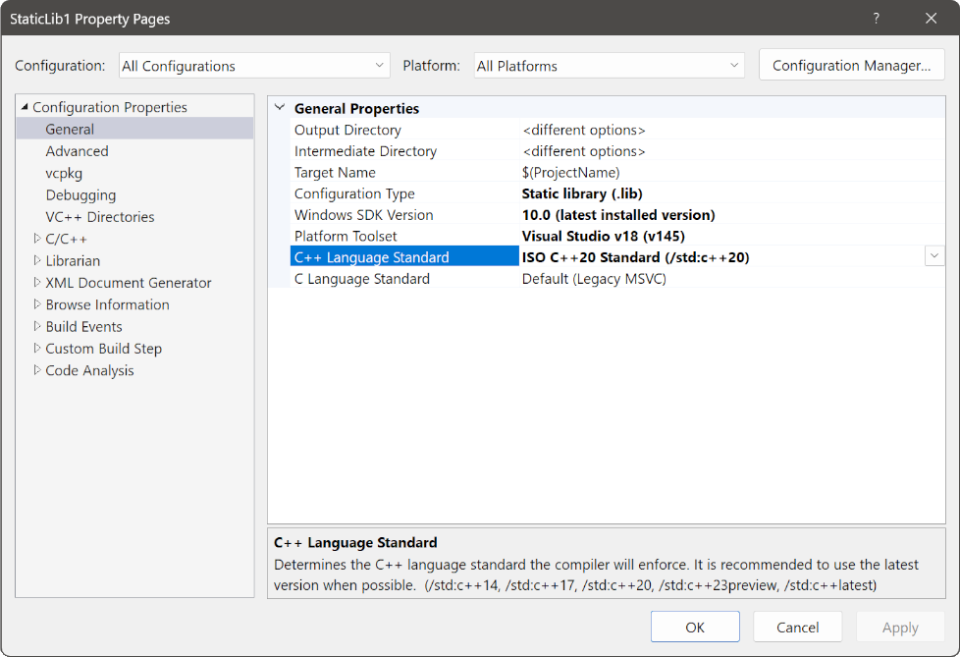Expand the Librarian node
This screenshot has width=960, height=657.
tap(35, 260)
